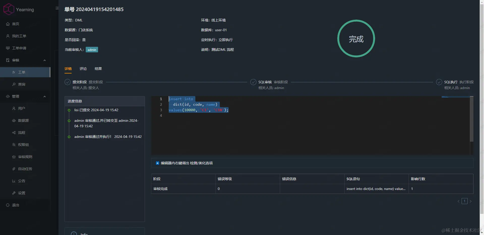Click the green dot beside admin 审核通过并执行
Viewport: 484px width, 235px height.
(x=69, y=137)
